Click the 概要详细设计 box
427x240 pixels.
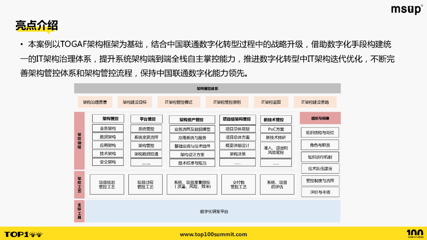pos(237,145)
